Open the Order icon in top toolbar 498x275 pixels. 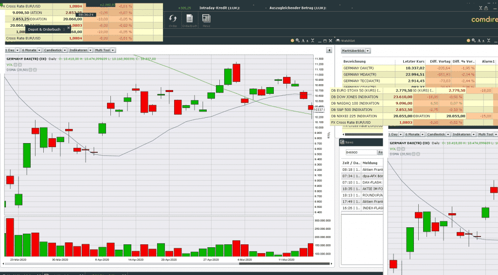pos(173,20)
